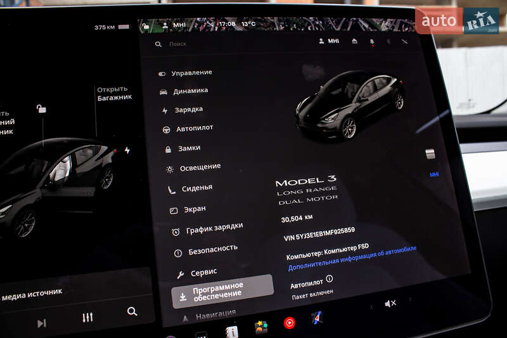
Task: Tap the медиа источник media source label
Action: click(x=32, y=294)
